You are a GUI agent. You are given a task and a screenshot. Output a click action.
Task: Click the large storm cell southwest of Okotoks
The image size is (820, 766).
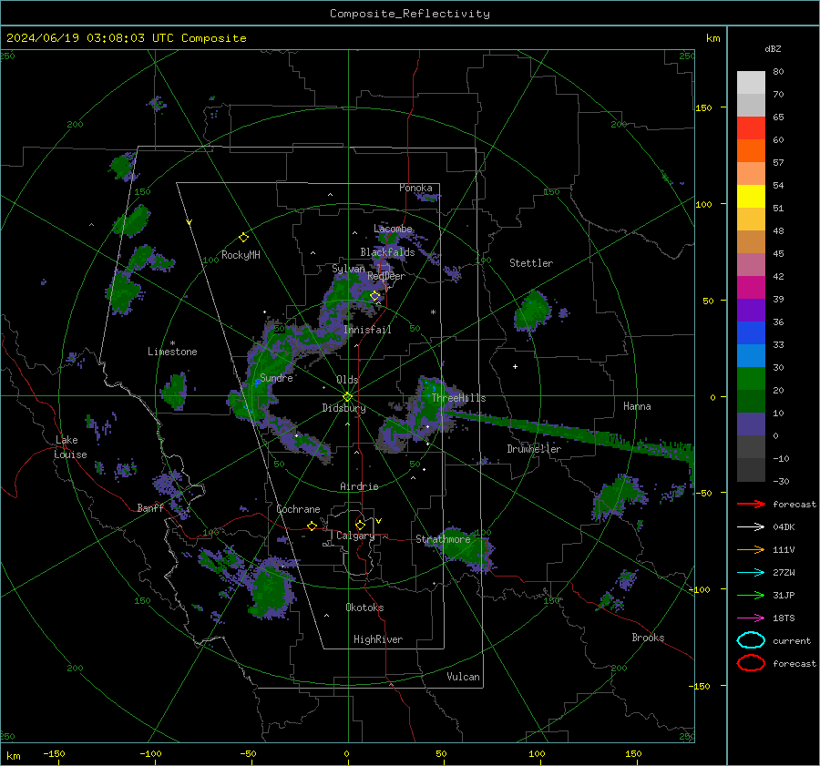(271, 588)
